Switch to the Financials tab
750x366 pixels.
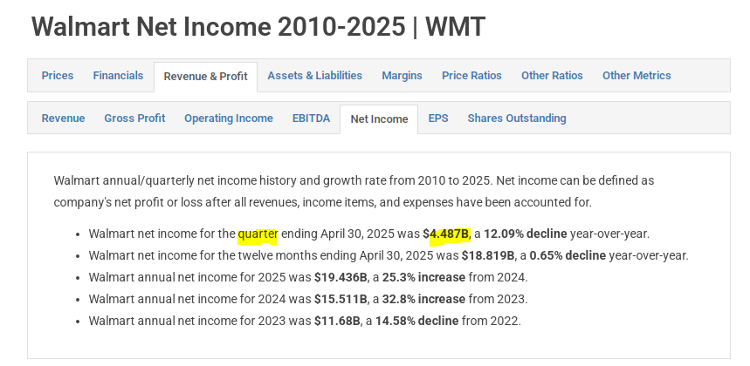pyautogui.click(x=118, y=76)
